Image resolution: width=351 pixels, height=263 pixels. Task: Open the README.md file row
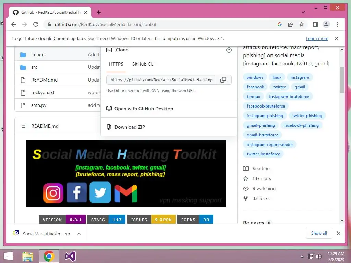[44, 80]
